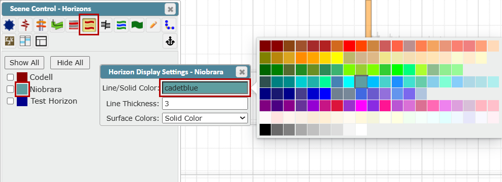Pick the maroon swatch starting the first palette row
The image size is (502, 182).
point(265,46)
